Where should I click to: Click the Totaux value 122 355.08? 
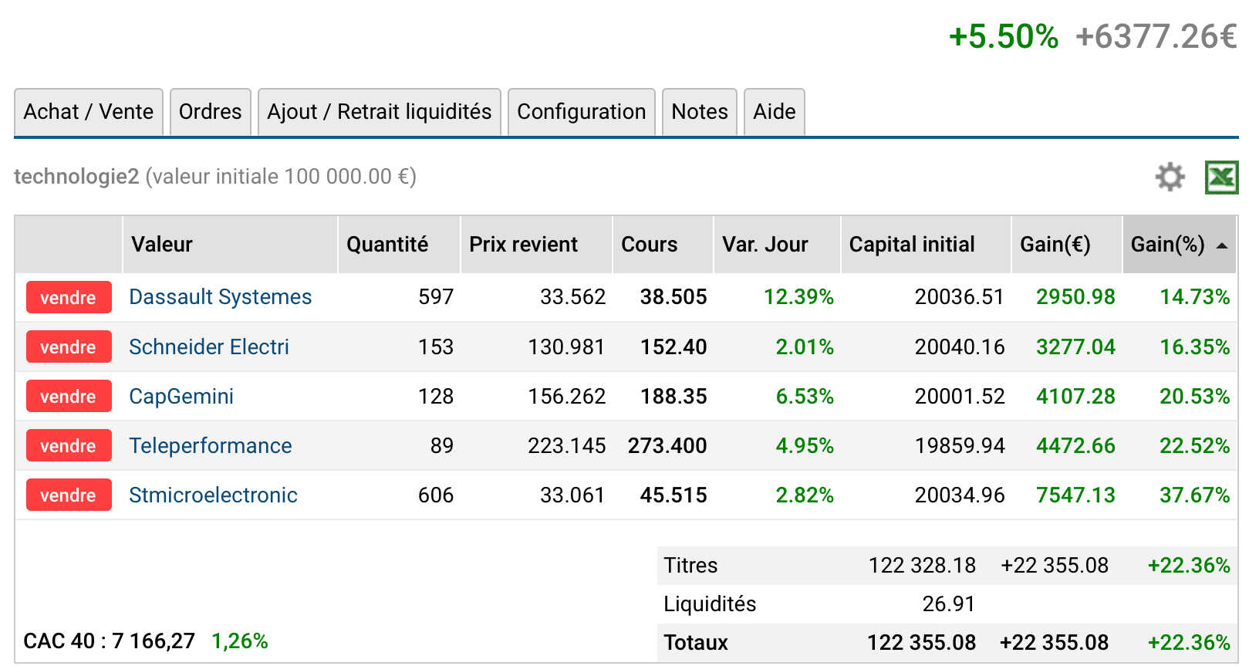pos(921,642)
